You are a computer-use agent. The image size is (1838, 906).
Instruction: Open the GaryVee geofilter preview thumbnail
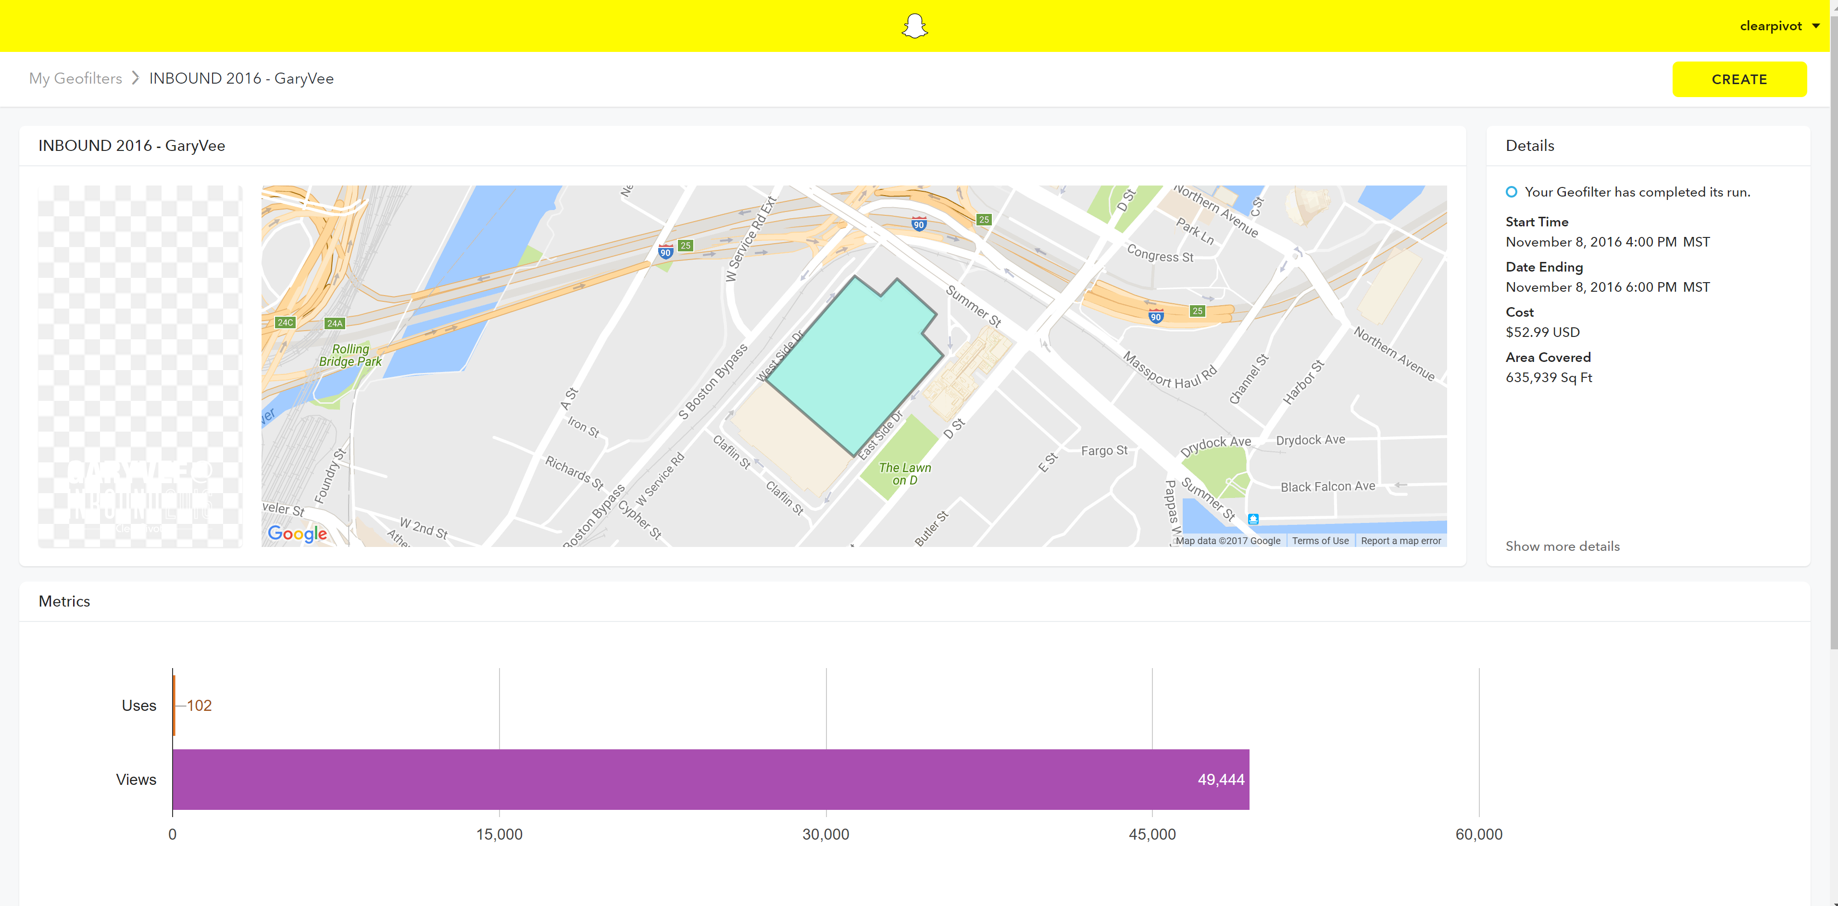(x=140, y=366)
